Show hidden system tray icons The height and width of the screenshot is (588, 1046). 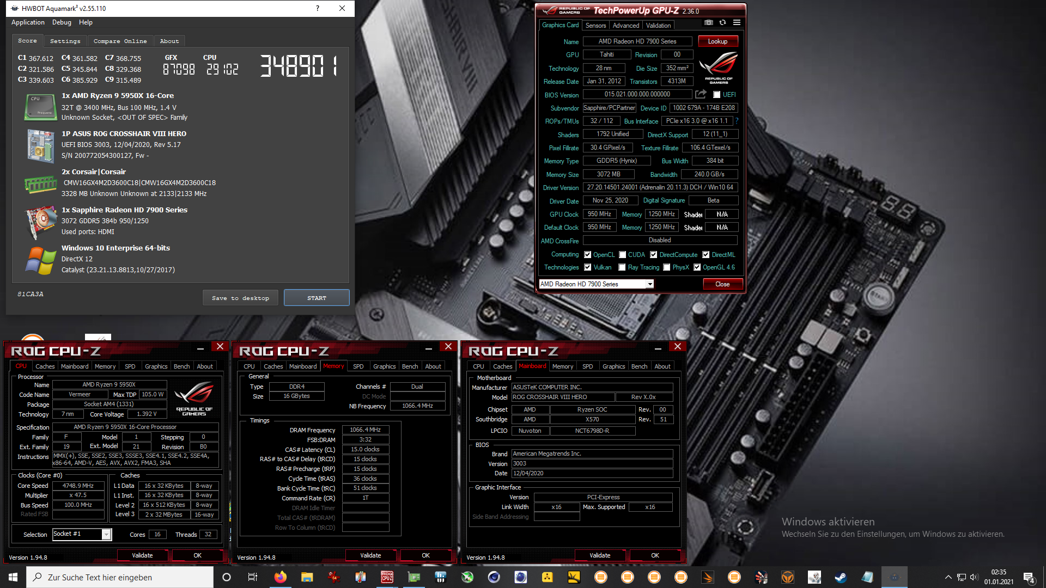click(x=948, y=577)
